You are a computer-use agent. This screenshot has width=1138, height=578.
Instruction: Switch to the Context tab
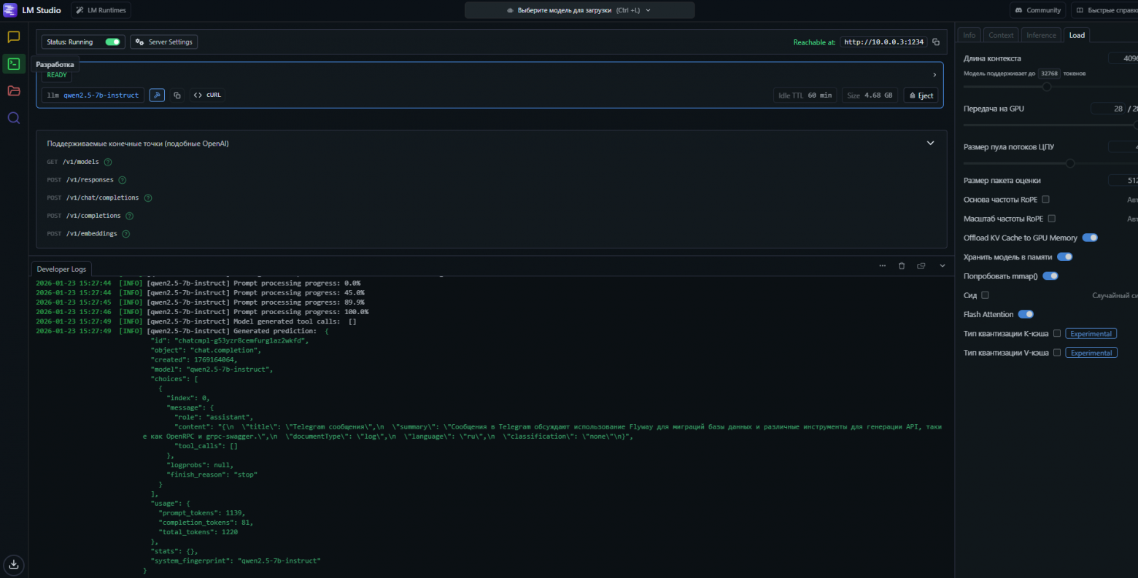[1001, 35]
